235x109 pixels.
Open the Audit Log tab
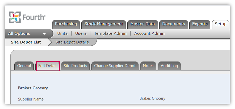tap(169, 66)
